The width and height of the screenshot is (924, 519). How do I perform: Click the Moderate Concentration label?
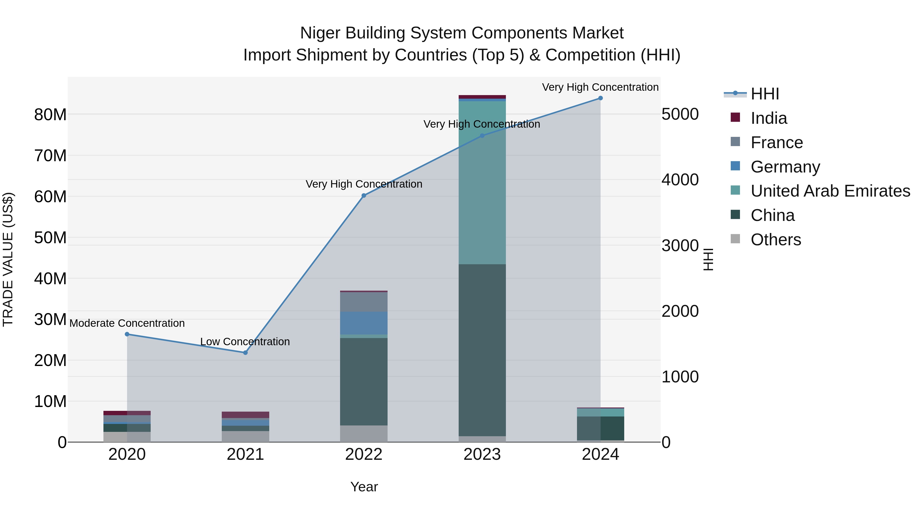tap(127, 323)
